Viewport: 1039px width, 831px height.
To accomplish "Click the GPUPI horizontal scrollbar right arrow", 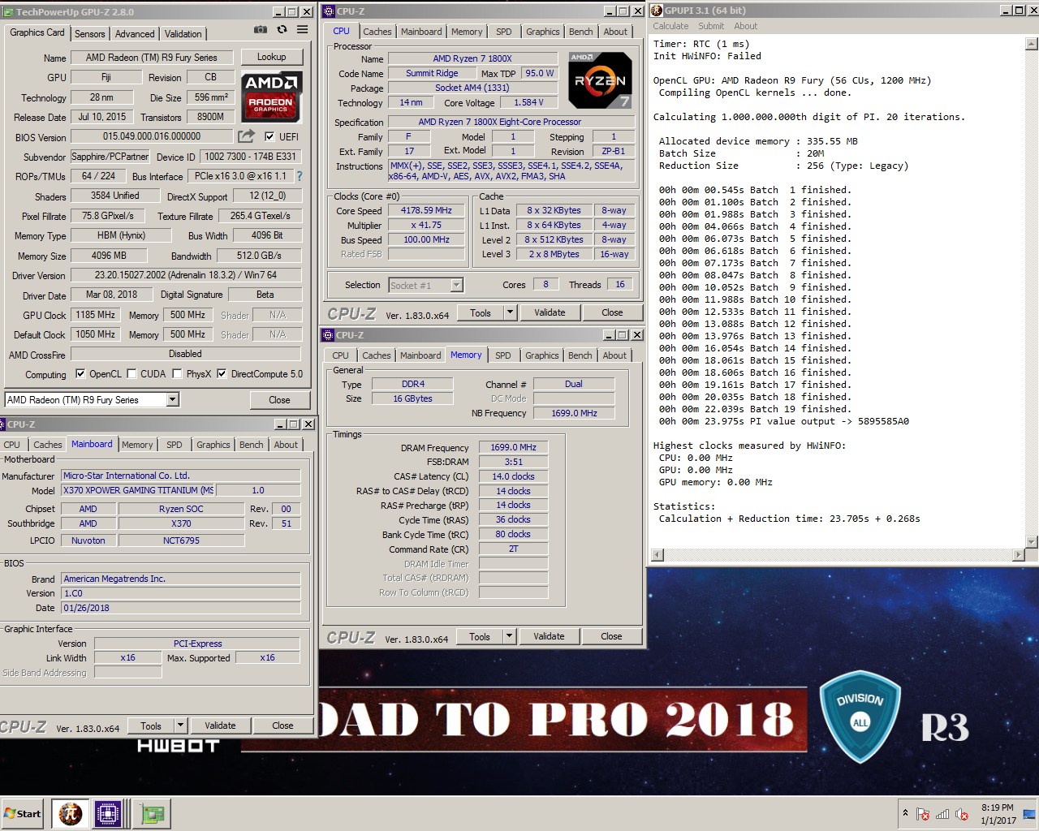I will pyautogui.click(x=1020, y=555).
